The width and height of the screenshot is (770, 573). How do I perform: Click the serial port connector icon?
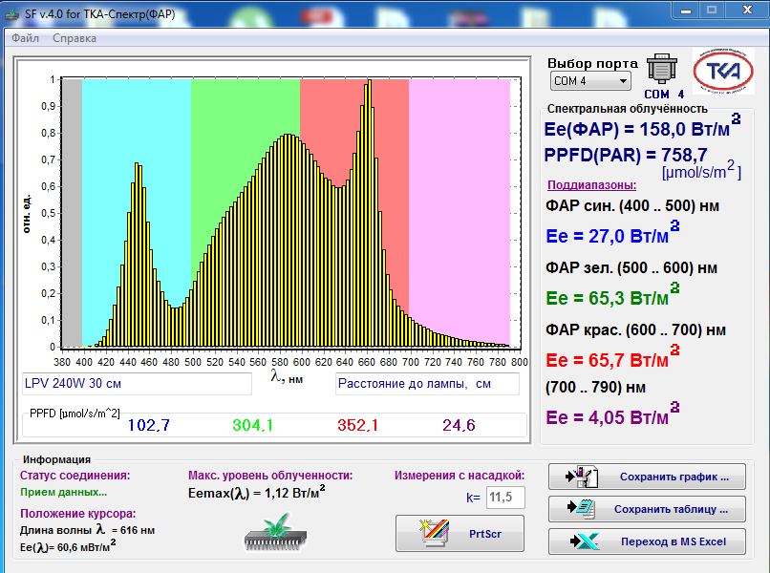(x=661, y=69)
